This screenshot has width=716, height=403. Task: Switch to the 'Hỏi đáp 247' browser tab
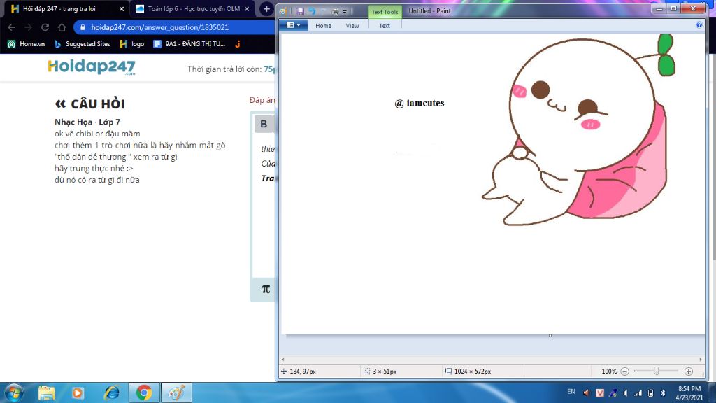[x=66, y=9]
